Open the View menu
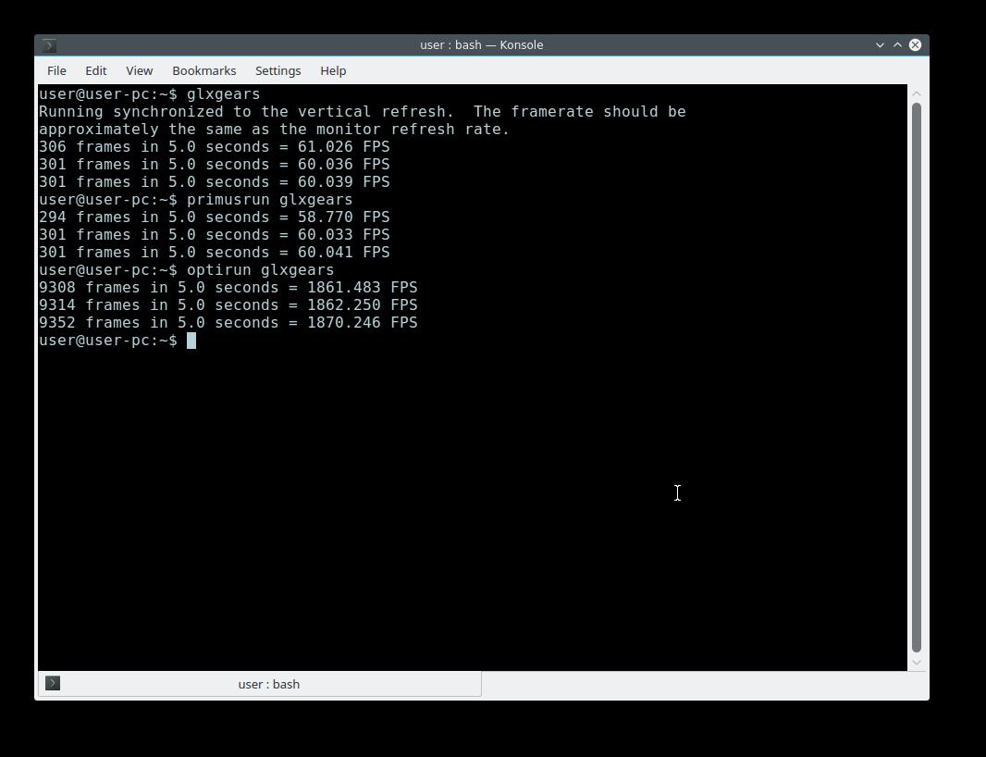The height and width of the screenshot is (757, 986). click(139, 70)
